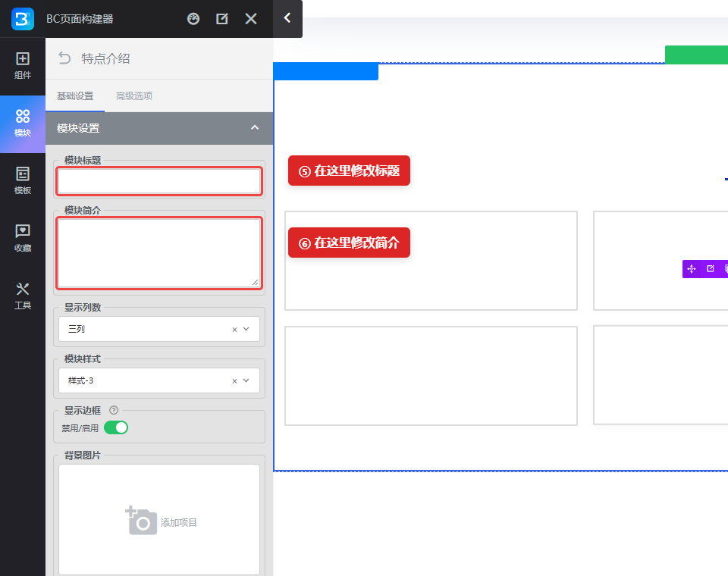Switch to the 基础设置 tab
Screen dimensions: 728x576
pyautogui.click(x=75, y=96)
